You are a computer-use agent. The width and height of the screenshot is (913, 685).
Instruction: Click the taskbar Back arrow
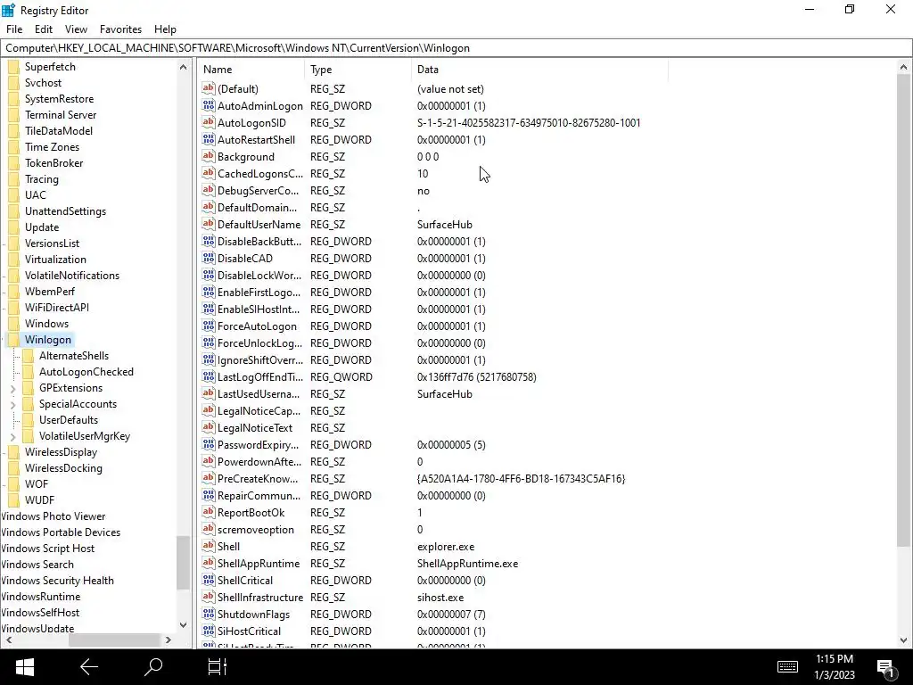coord(88,667)
